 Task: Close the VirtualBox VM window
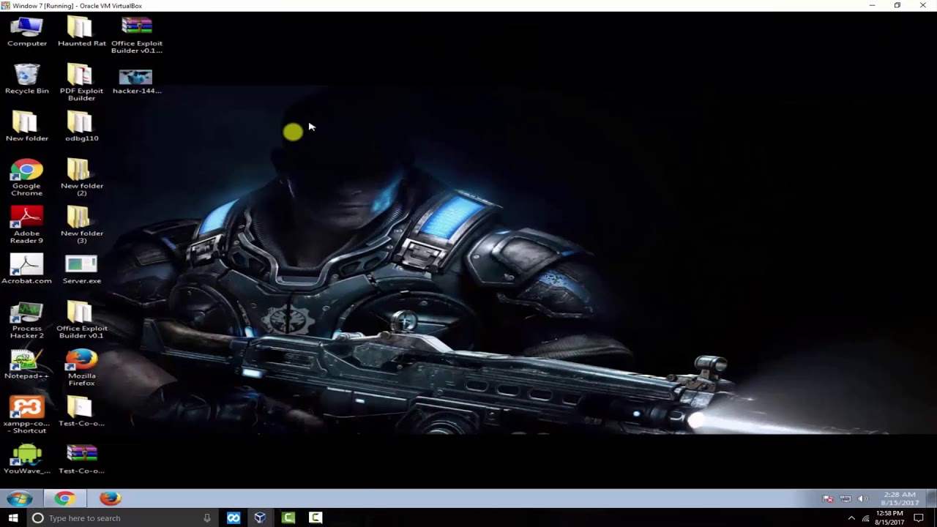click(x=922, y=5)
